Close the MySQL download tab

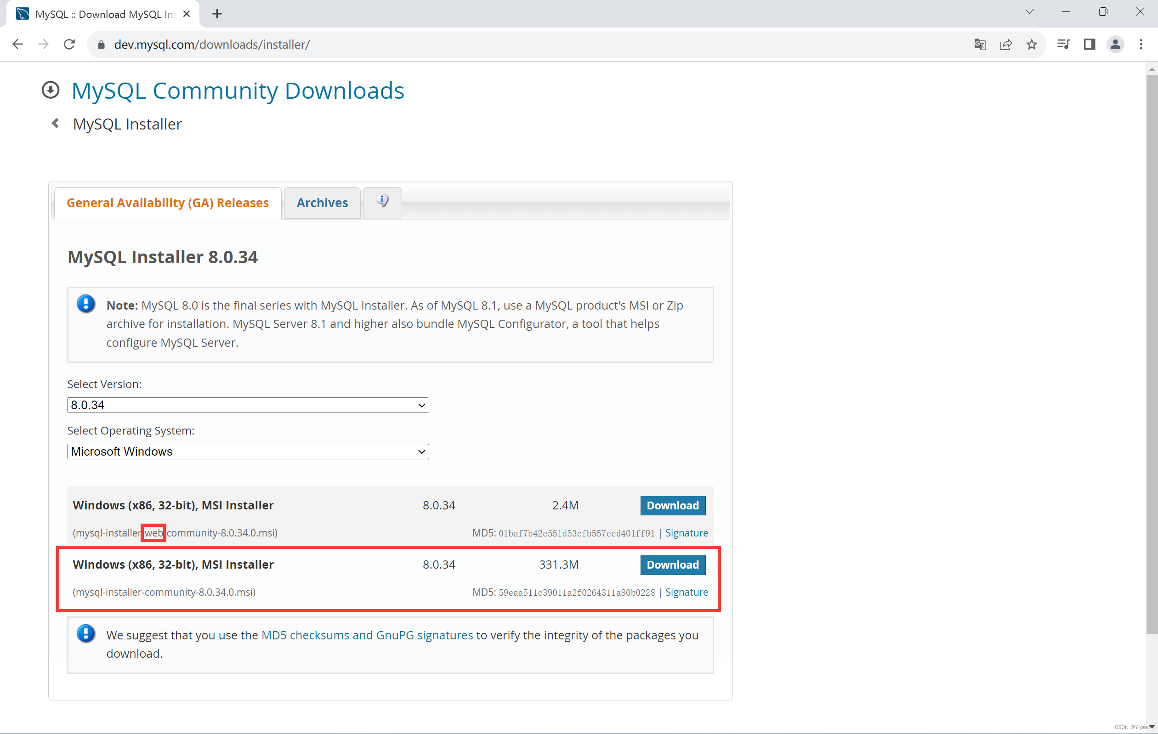(x=187, y=14)
